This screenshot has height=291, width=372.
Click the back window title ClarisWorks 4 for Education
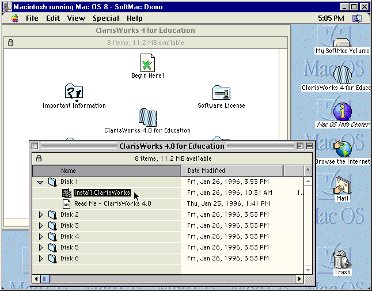146,31
